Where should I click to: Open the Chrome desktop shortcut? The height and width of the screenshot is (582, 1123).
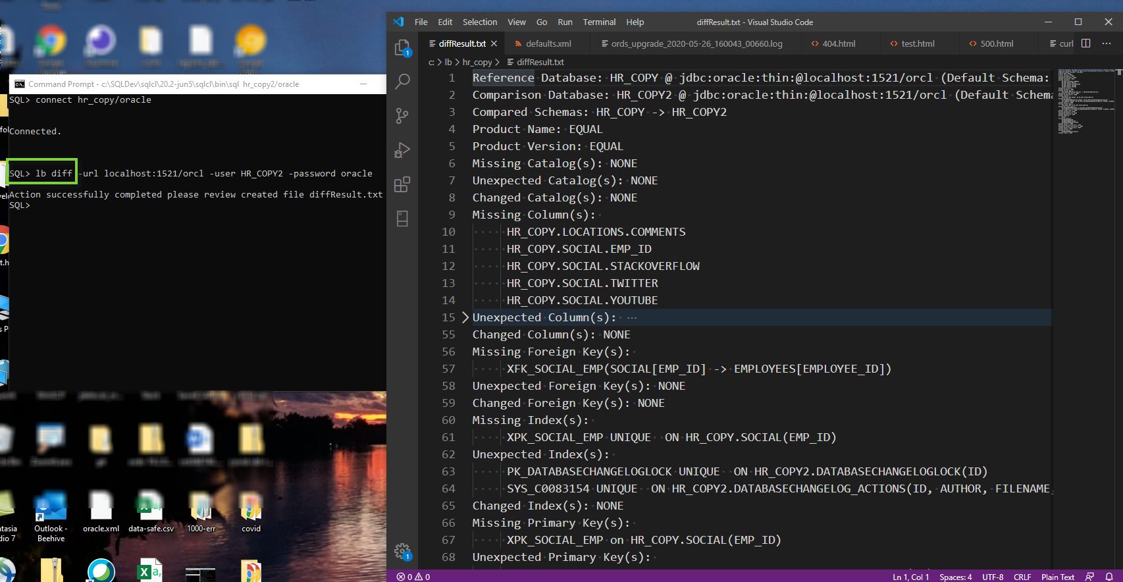pyautogui.click(x=51, y=41)
